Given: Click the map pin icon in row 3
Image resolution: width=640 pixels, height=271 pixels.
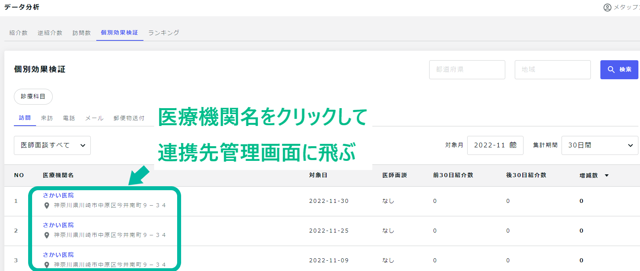Looking at the screenshot, I should click(47, 265).
